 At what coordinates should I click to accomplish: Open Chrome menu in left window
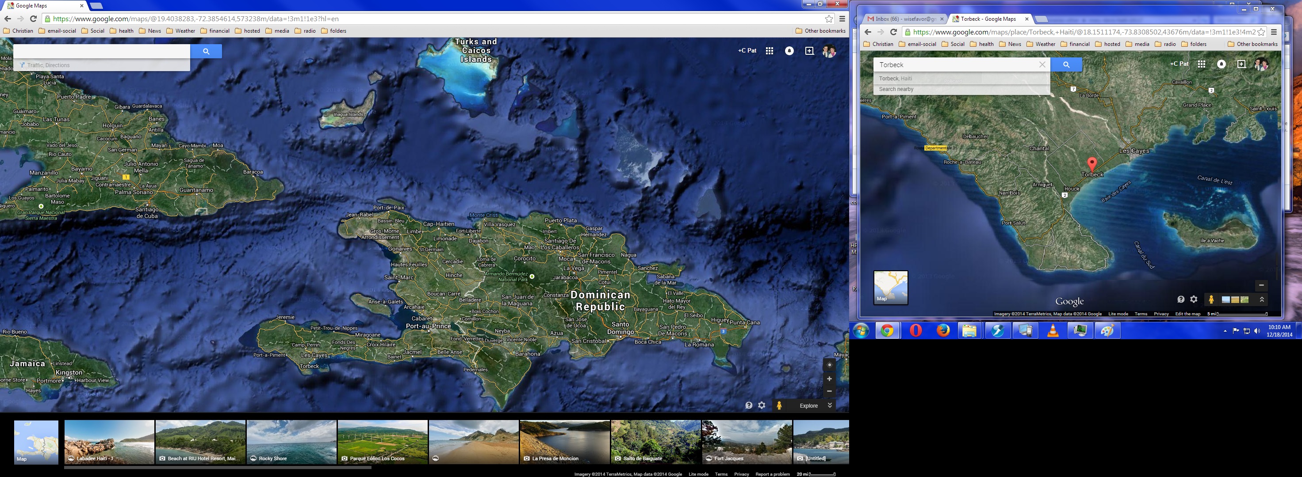(x=842, y=19)
